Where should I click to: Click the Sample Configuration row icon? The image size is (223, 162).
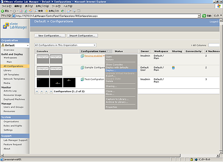coord(82,68)
